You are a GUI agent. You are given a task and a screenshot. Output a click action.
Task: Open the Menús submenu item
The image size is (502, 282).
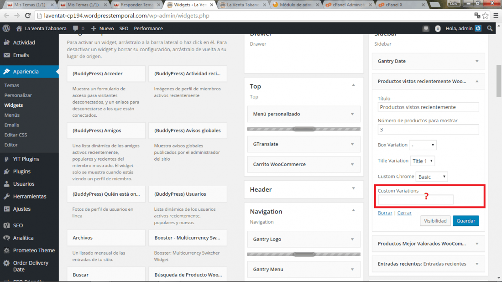12,115
